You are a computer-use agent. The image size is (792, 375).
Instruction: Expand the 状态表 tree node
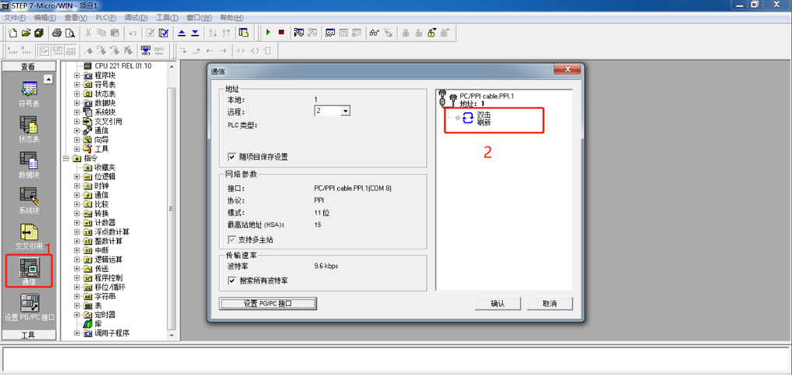pyautogui.click(x=77, y=94)
